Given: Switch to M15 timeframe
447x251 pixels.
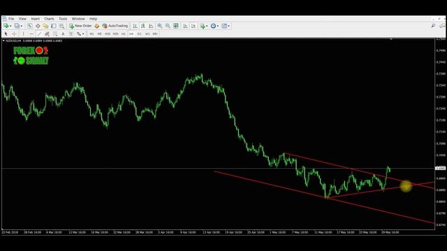Looking at the screenshot, I should (108, 34).
